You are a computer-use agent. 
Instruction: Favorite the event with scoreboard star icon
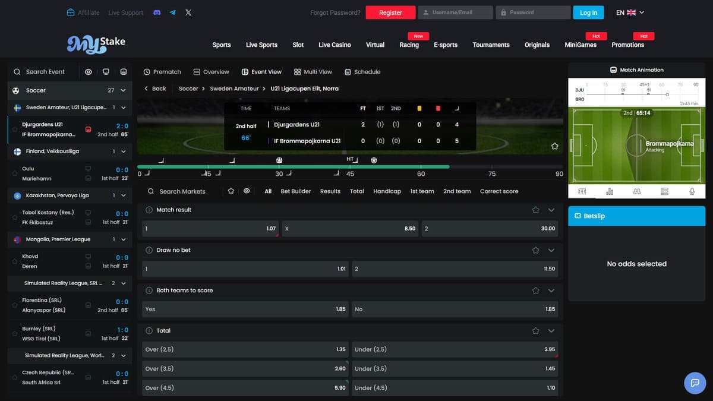pos(554,146)
